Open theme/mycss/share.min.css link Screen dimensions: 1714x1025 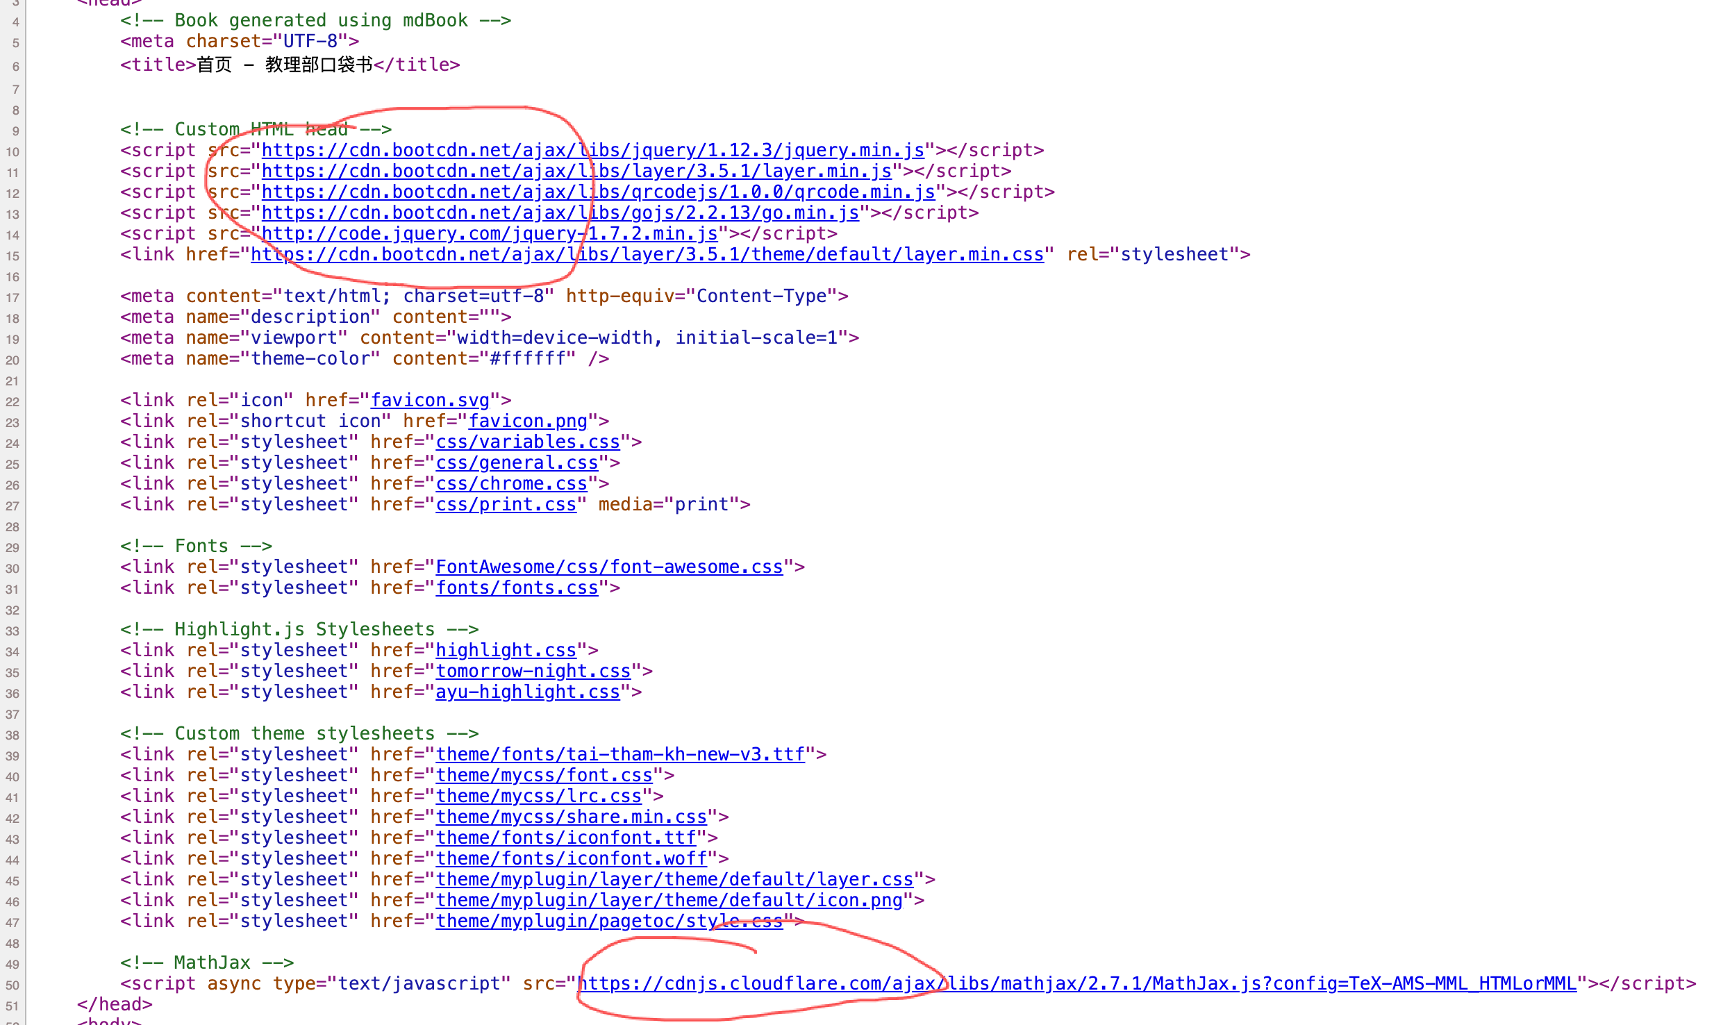coord(571,817)
